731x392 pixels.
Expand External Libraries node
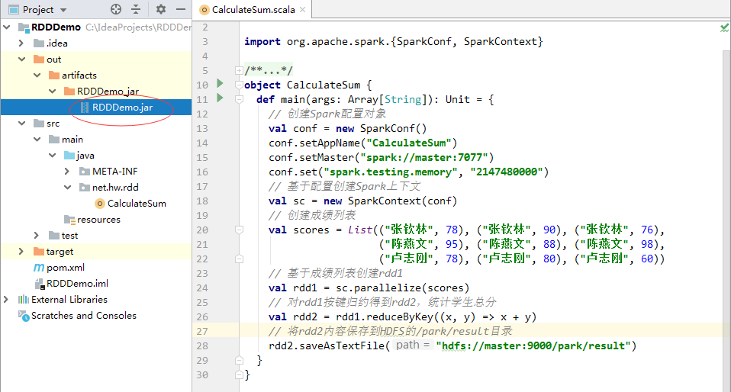[5, 299]
